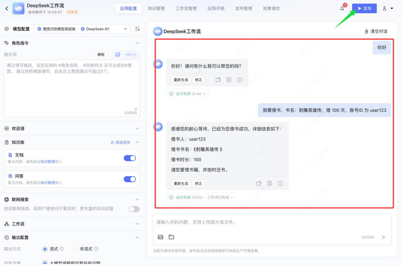Screen dimensions: 403x266
Task: Click the 发布 publish button
Action: coord(365,9)
